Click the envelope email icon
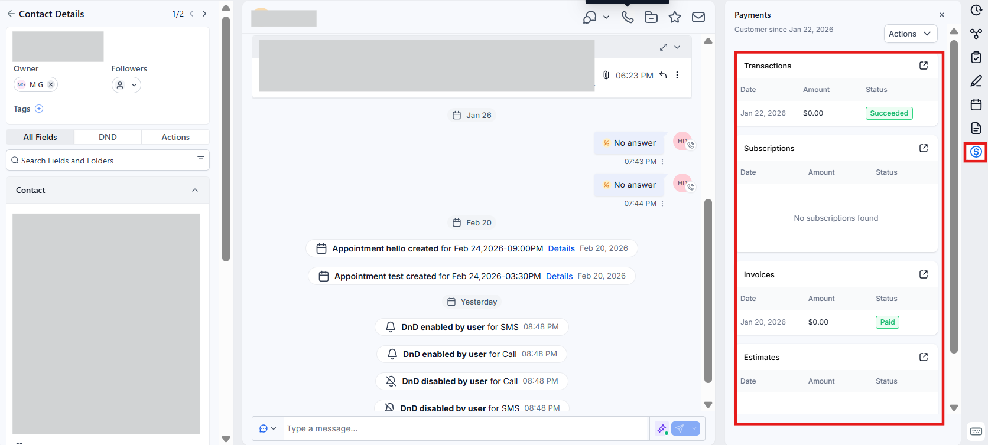Screen dimensions: 988x445 (x=698, y=17)
